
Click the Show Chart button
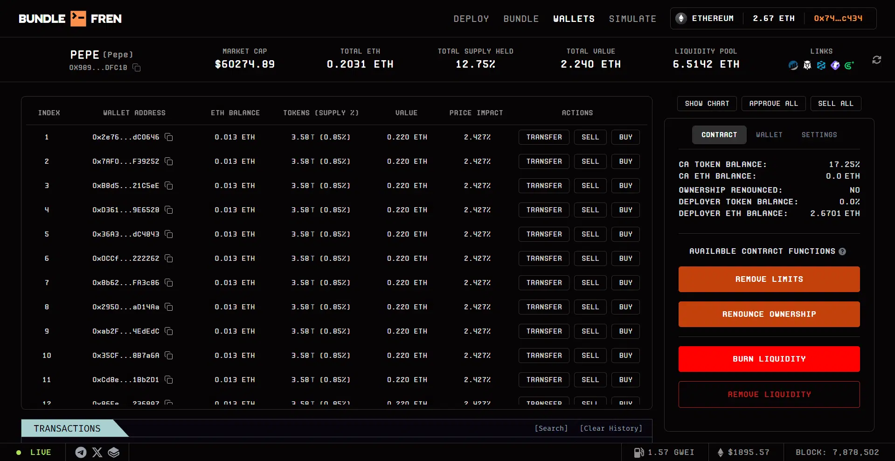(x=707, y=104)
